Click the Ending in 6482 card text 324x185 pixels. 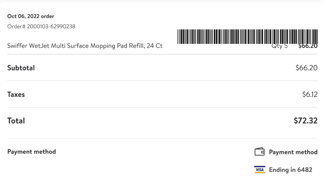tap(290, 170)
